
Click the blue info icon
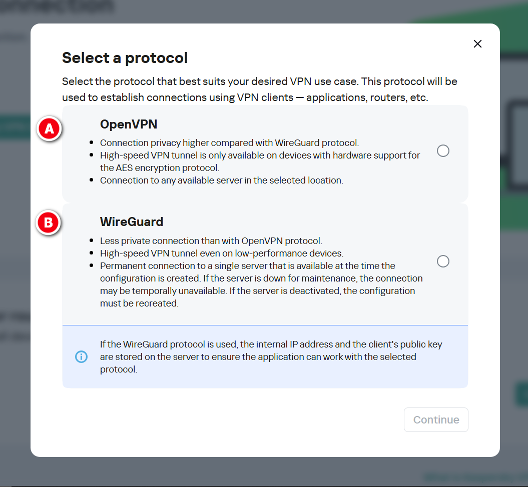[x=81, y=357]
